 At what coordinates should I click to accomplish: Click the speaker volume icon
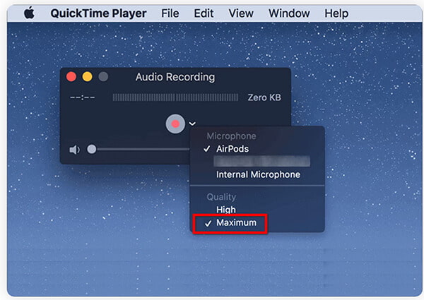coord(74,150)
